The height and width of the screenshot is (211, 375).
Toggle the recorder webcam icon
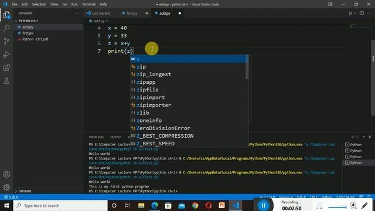pyautogui.click(x=353, y=205)
